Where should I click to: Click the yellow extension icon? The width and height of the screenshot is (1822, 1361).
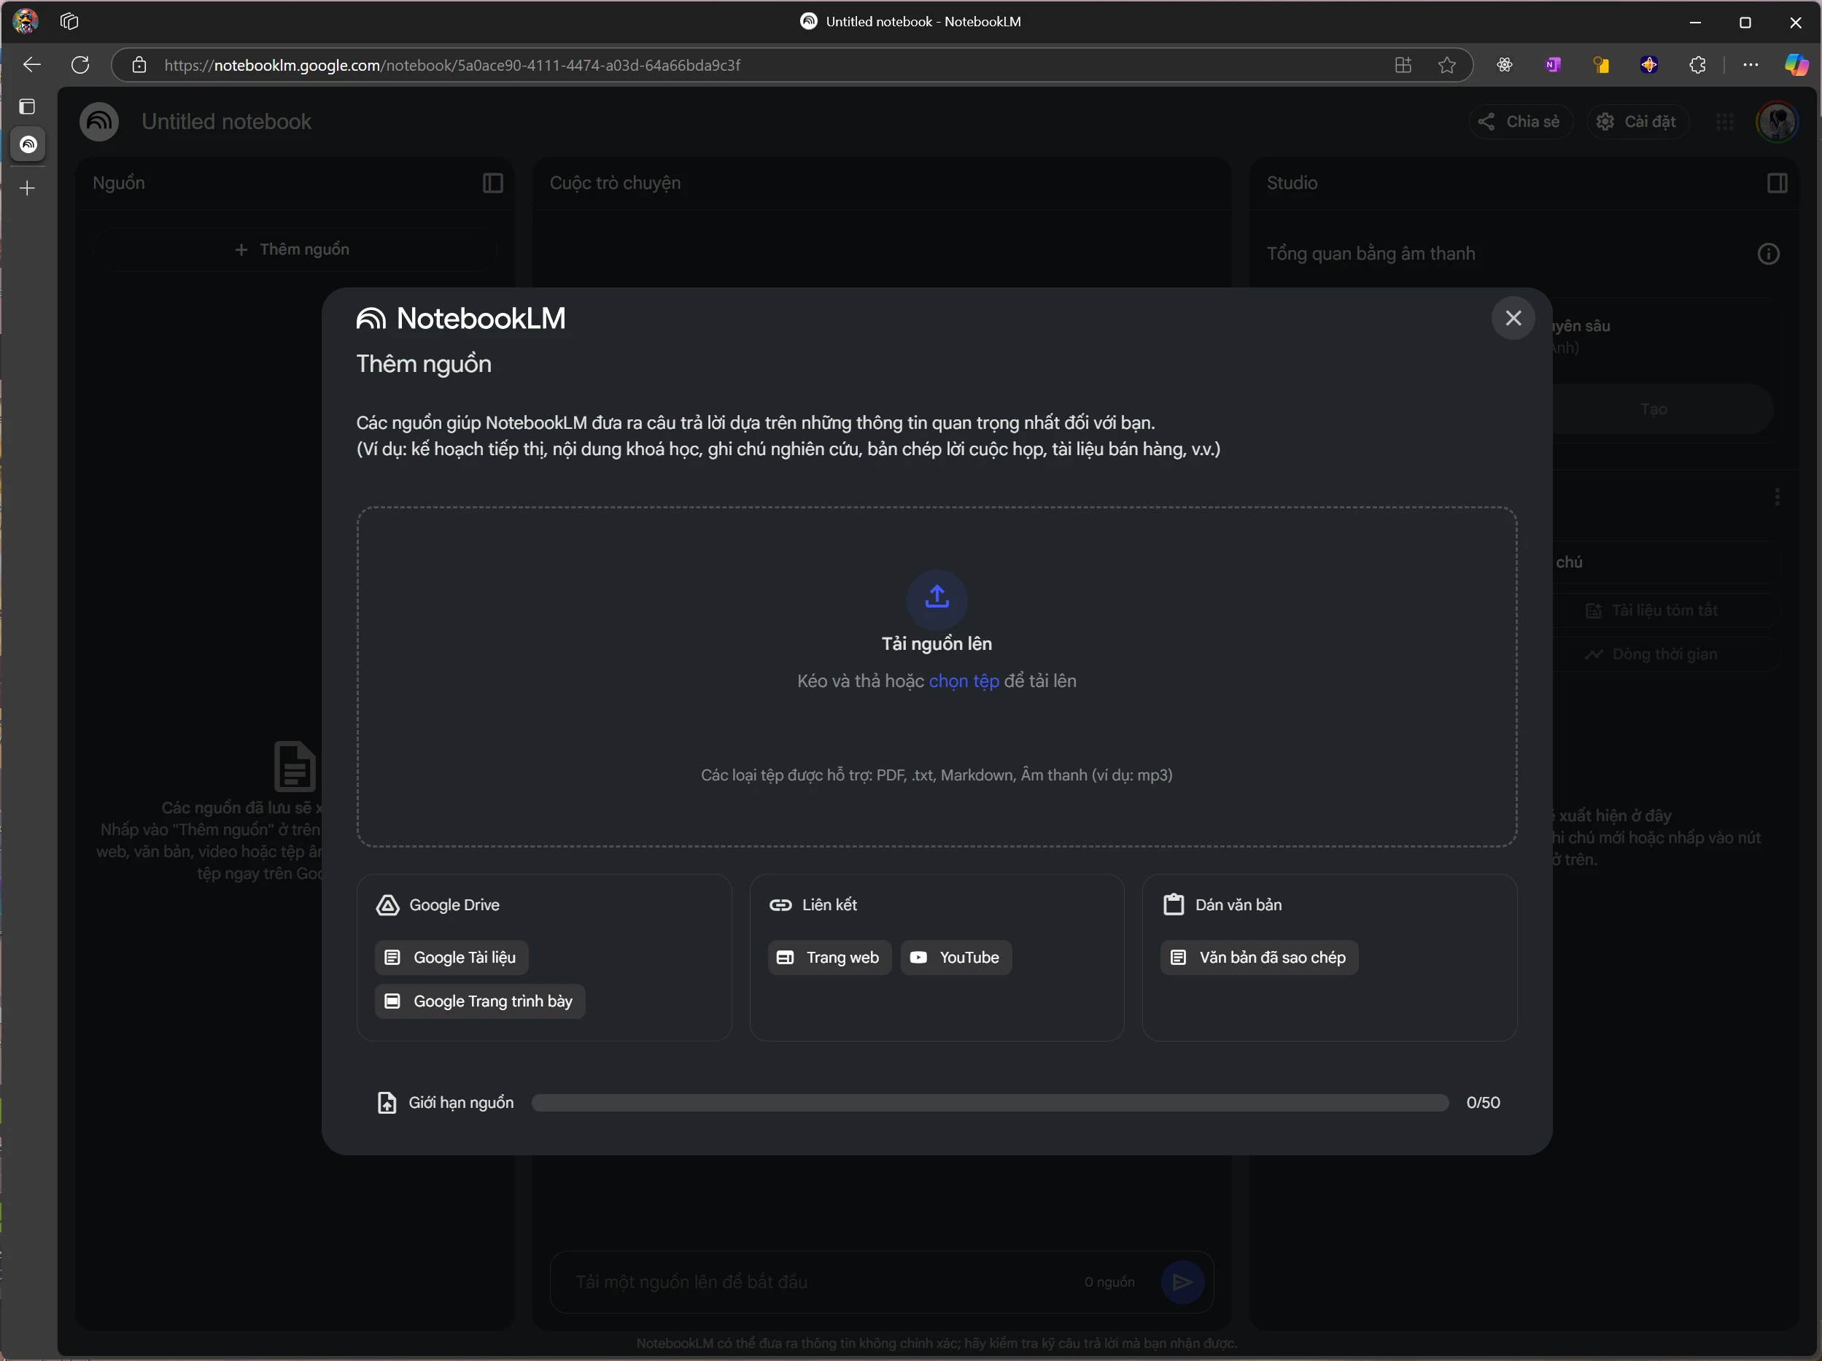click(1600, 65)
